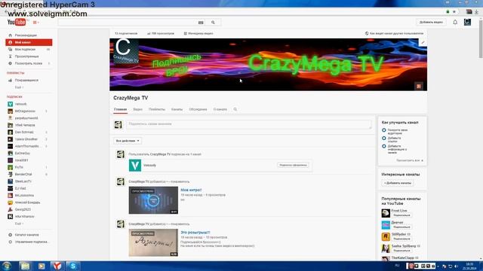Open the Моё интро video thumbnail
The image size is (483, 271).
[153, 200]
